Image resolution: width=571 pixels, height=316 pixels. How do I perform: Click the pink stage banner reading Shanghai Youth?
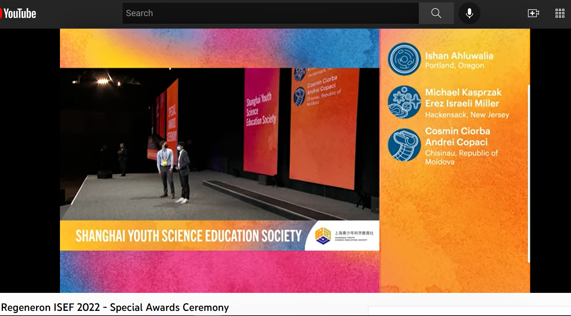tap(261, 121)
